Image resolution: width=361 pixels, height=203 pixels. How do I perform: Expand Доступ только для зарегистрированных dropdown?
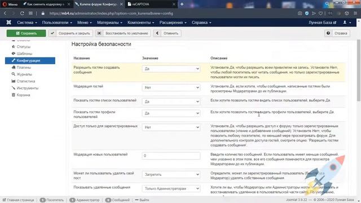[x=171, y=127]
